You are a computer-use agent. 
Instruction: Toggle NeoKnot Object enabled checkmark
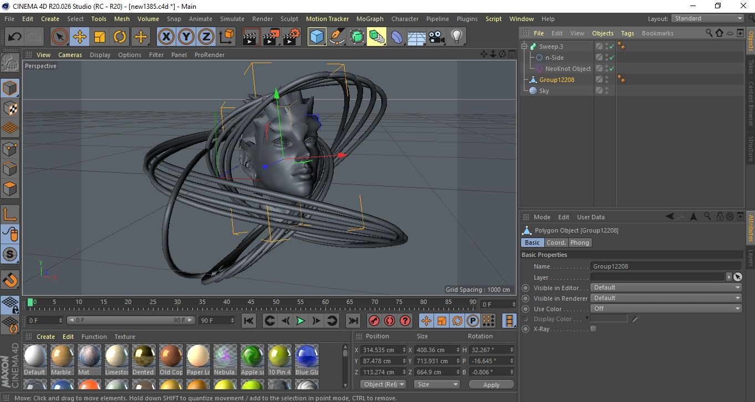pos(612,69)
